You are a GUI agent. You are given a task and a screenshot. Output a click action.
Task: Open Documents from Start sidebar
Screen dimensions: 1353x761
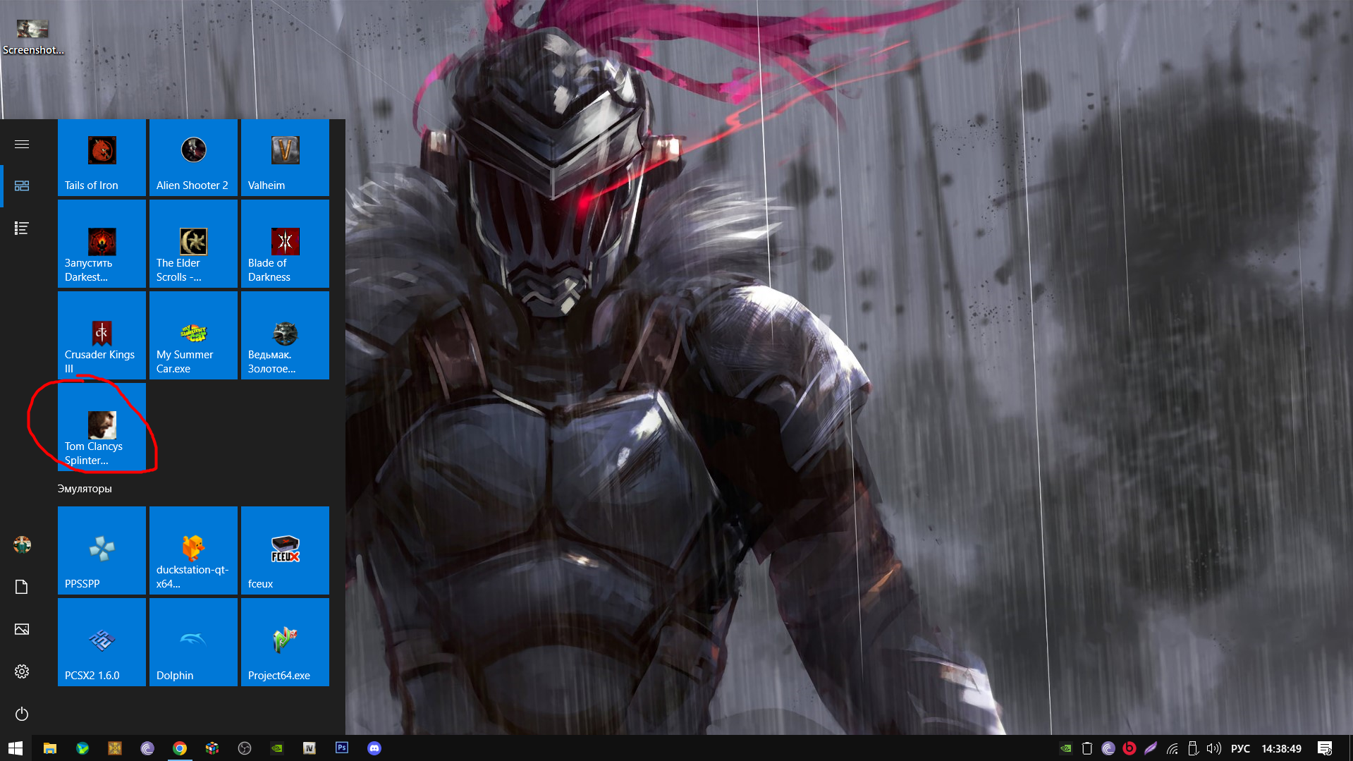(x=22, y=587)
